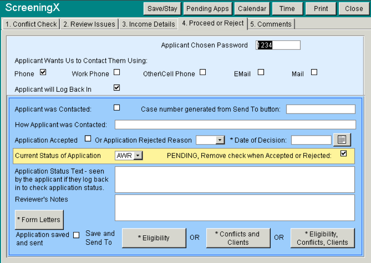The width and height of the screenshot is (371, 263).
Task: Tick the Application Accepted checkbox
Action: pyautogui.click(x=88, y=139)
